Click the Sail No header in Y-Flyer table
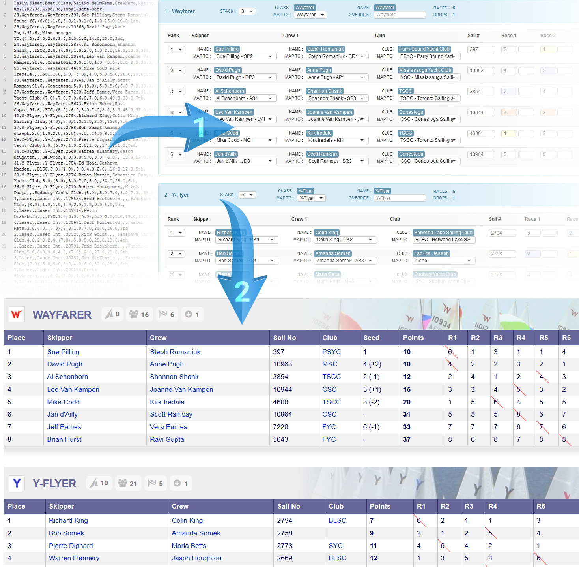This screenshot has width=579, height=567. 289,506
